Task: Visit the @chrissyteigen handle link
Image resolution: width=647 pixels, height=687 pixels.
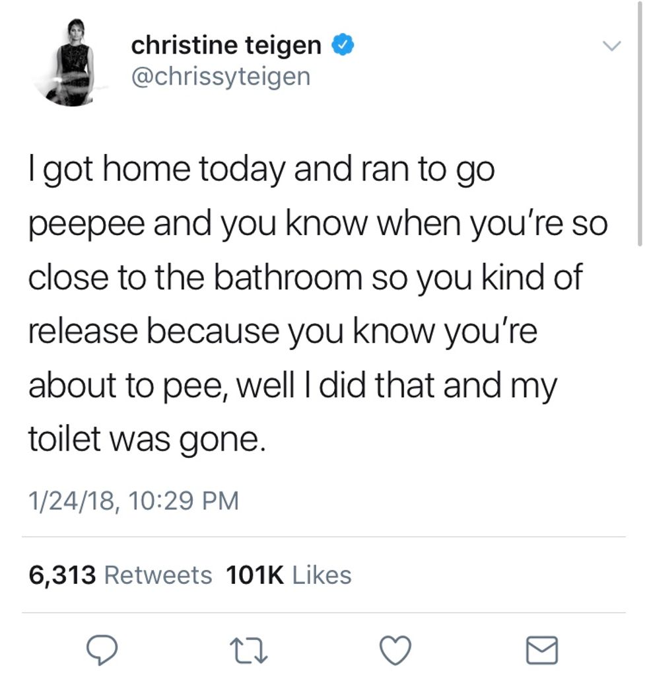Action: (x=221, y=77)
